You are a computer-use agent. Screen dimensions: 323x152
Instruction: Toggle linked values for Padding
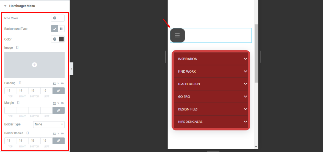click(58, 91)
